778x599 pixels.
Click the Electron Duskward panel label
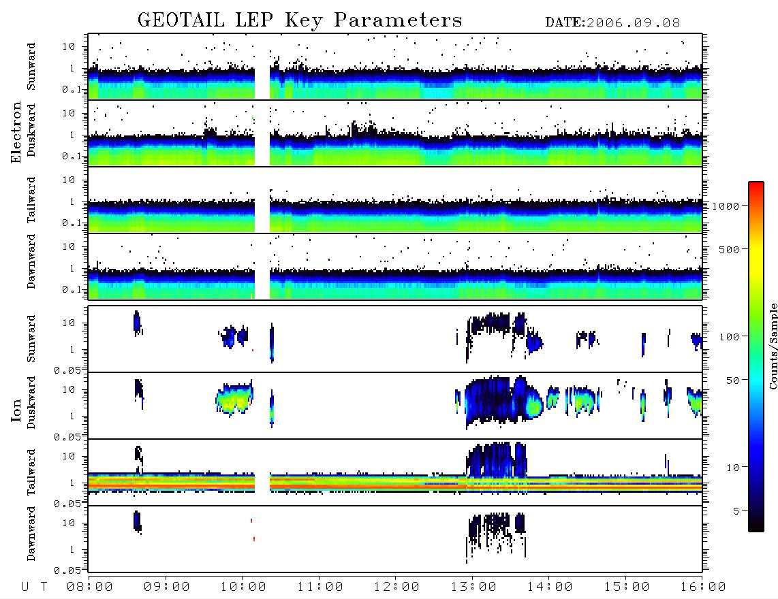pos(31,130)
